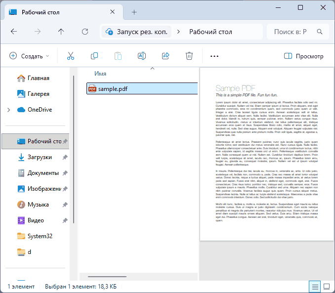Open the three-dots more options menu
This screenshot has height=293, width=335.
(x=214, y=56)
